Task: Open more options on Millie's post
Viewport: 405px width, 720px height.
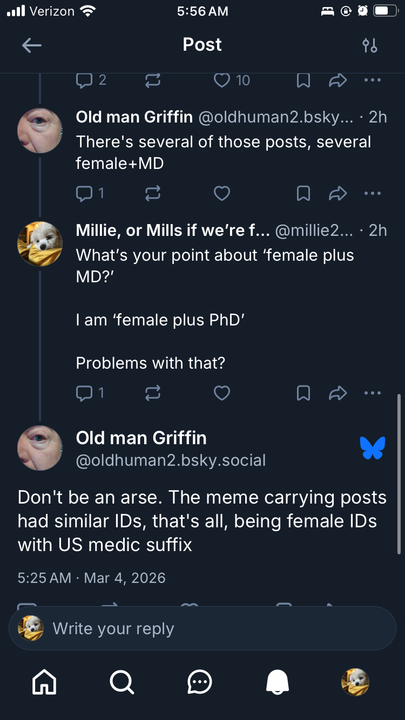Action: click(x=373, y=393)
